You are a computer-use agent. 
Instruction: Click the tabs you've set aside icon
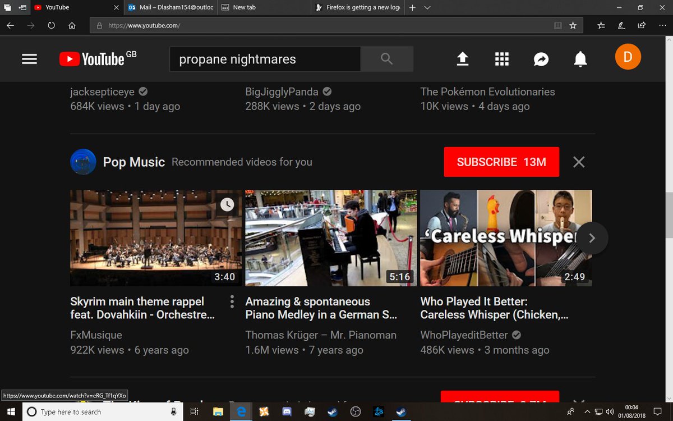click(x=7, y=7)
